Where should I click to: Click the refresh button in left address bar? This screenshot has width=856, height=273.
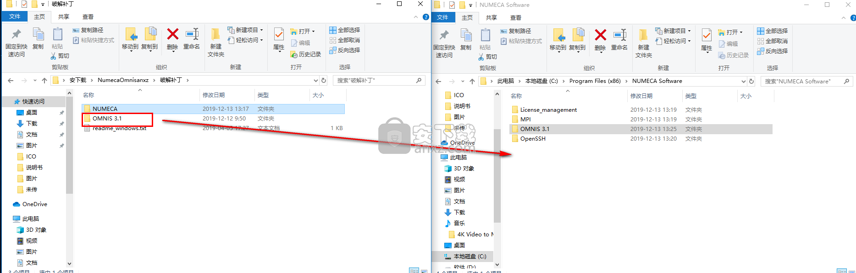324,80
